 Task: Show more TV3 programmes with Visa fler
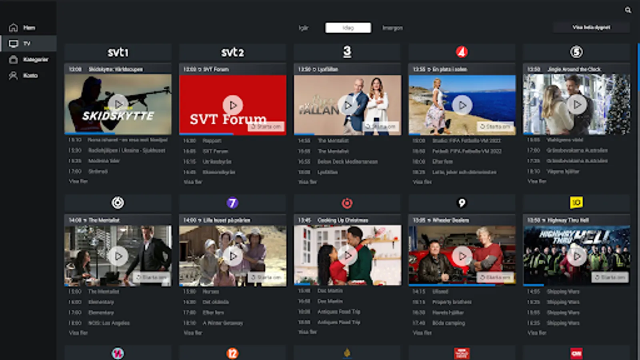(x=308, y=182)
